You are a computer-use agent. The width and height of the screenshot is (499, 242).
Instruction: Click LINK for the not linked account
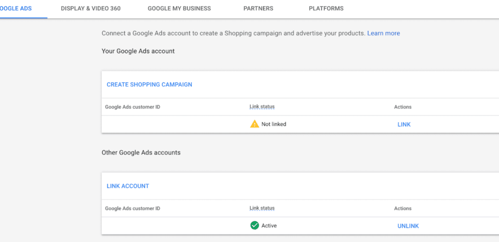[x=404, y=124]
